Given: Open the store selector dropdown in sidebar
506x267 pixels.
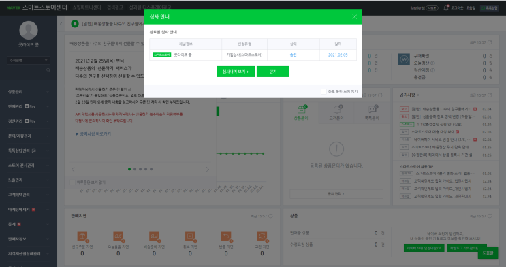Looking at the screenshot, I should (29, 60).
